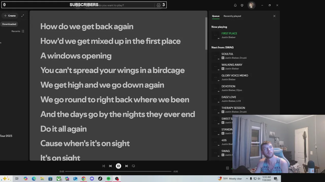
Task: Open the Recents sort dropdown
Action: point(18,31)
